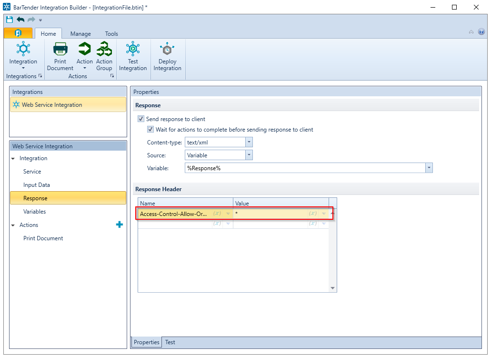Switch to the Manage ribbon tab
491x358 pixels.
coord(80,33)
